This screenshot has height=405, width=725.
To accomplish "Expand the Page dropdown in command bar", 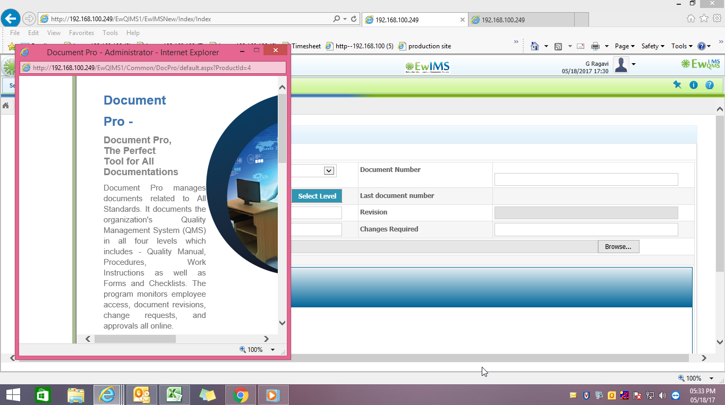I will 625,46.
